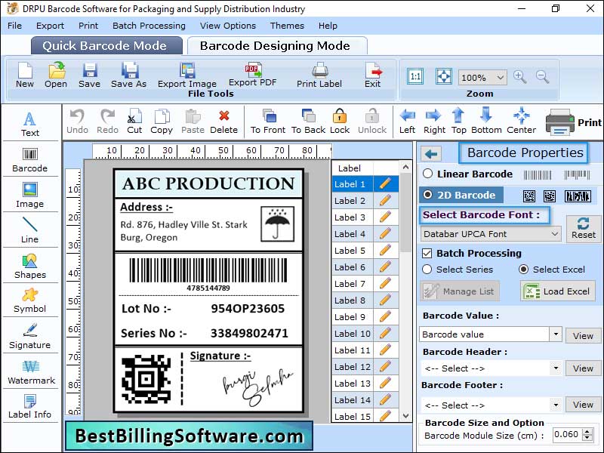
Task: Increase Barcode Module Size with the up arrow
Action: 585,430
